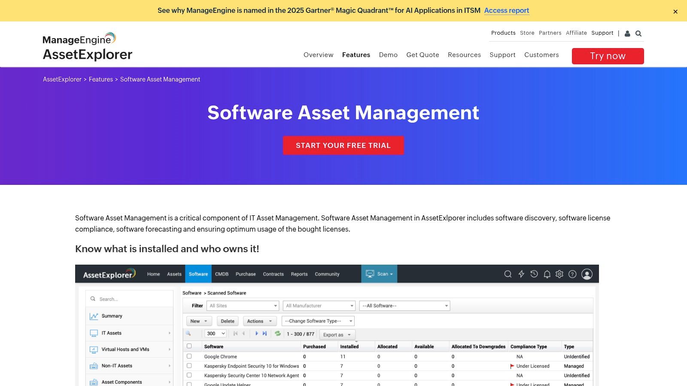This screenshot has width=687, height=386.
Task: Click the lightning bolt quick actions icon
Action: coord(521,274)
